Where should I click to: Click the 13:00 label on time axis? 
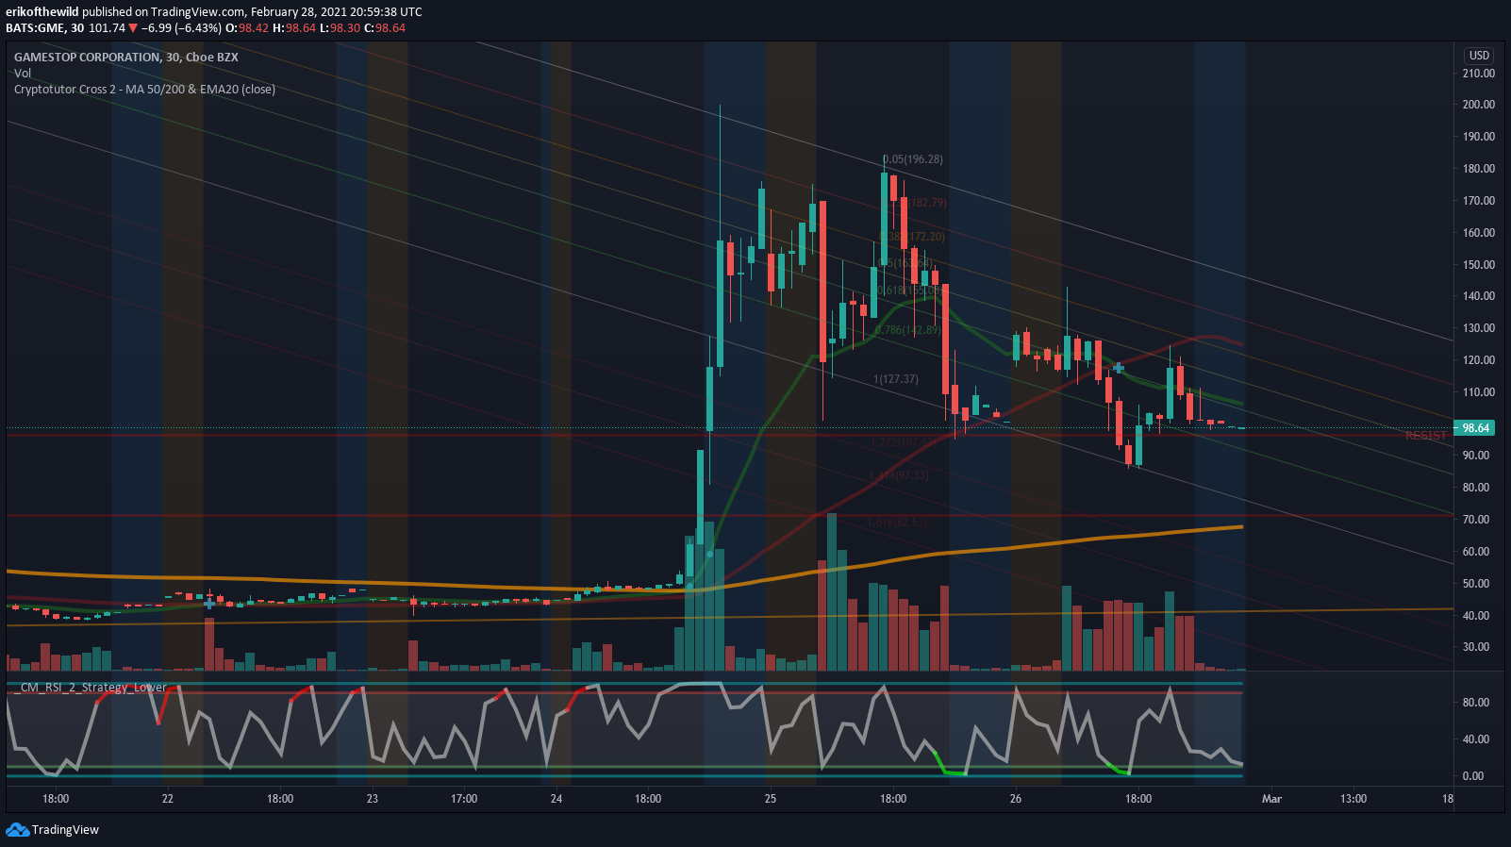click(1353, 799)
